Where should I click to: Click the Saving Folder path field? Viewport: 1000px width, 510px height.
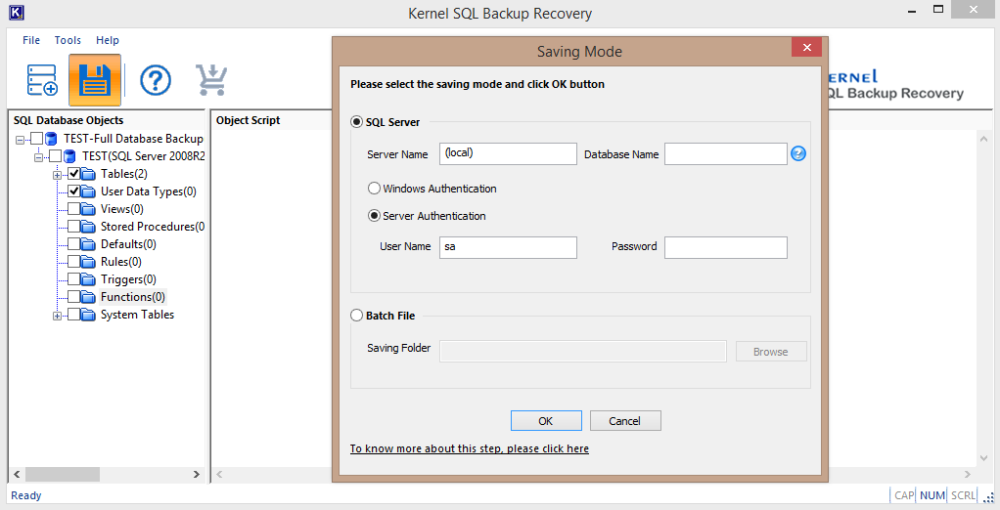tap(583, 352)
